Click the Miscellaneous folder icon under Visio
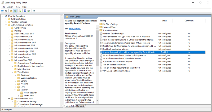212x112 pixels. click(15, 69)
